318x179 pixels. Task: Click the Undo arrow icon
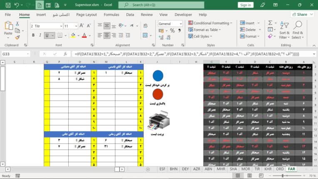(x=17, y=5)
